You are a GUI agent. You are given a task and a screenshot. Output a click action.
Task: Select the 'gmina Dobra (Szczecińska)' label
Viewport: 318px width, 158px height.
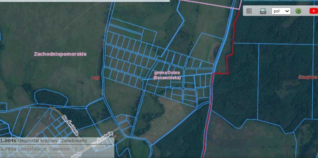[167, 75]
